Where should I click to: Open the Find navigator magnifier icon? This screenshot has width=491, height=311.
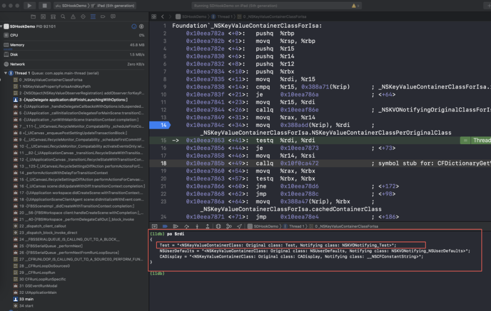click(x=62, y=16)
